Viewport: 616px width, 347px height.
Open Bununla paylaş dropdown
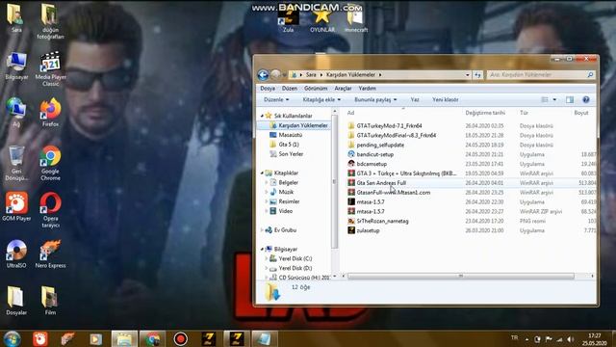coord(375,100)
